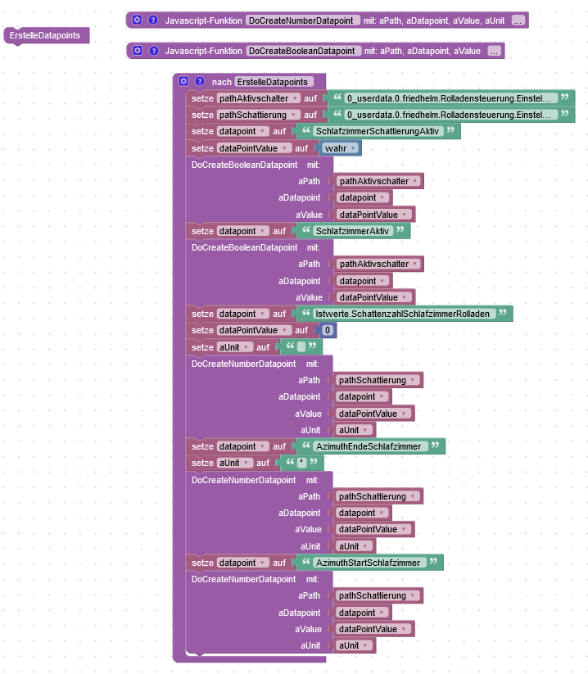The width and height of the screenshot is (588, 674).
Task: Open dataPointValue dropdown set to wahr
Action: coord(254,148)
